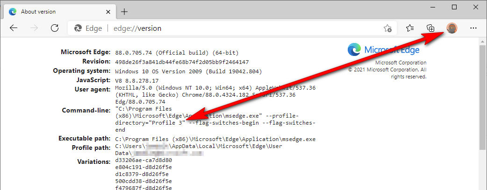Viewport: 487px width, 190px height.
Task: Click the edge://version address bar
Action: tap(232, 28)
